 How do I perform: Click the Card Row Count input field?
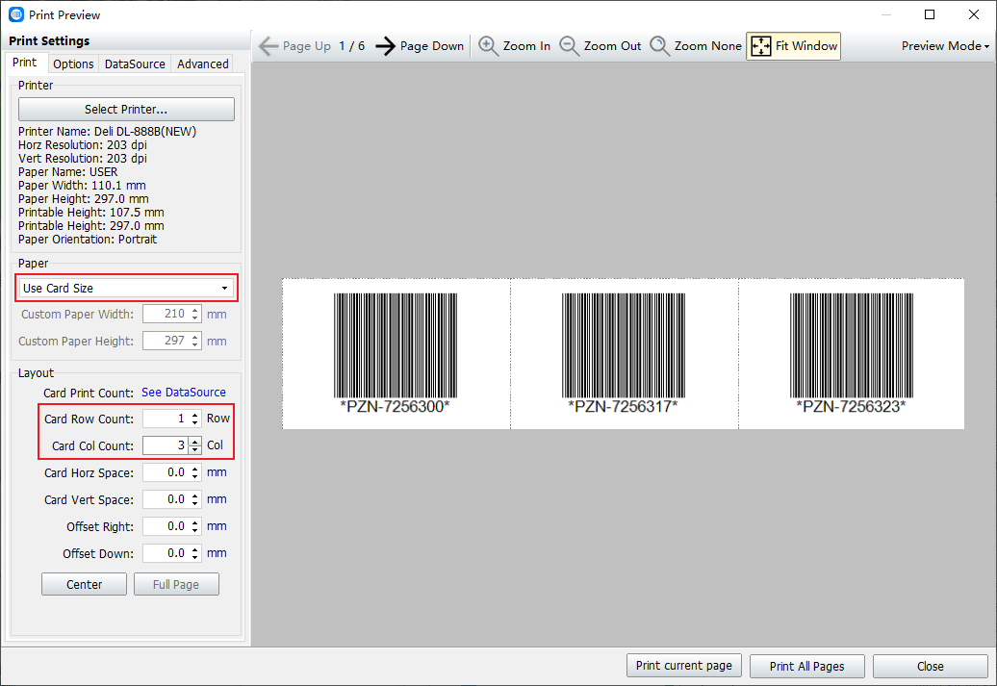pyautogui.click(x=166, y=419)
